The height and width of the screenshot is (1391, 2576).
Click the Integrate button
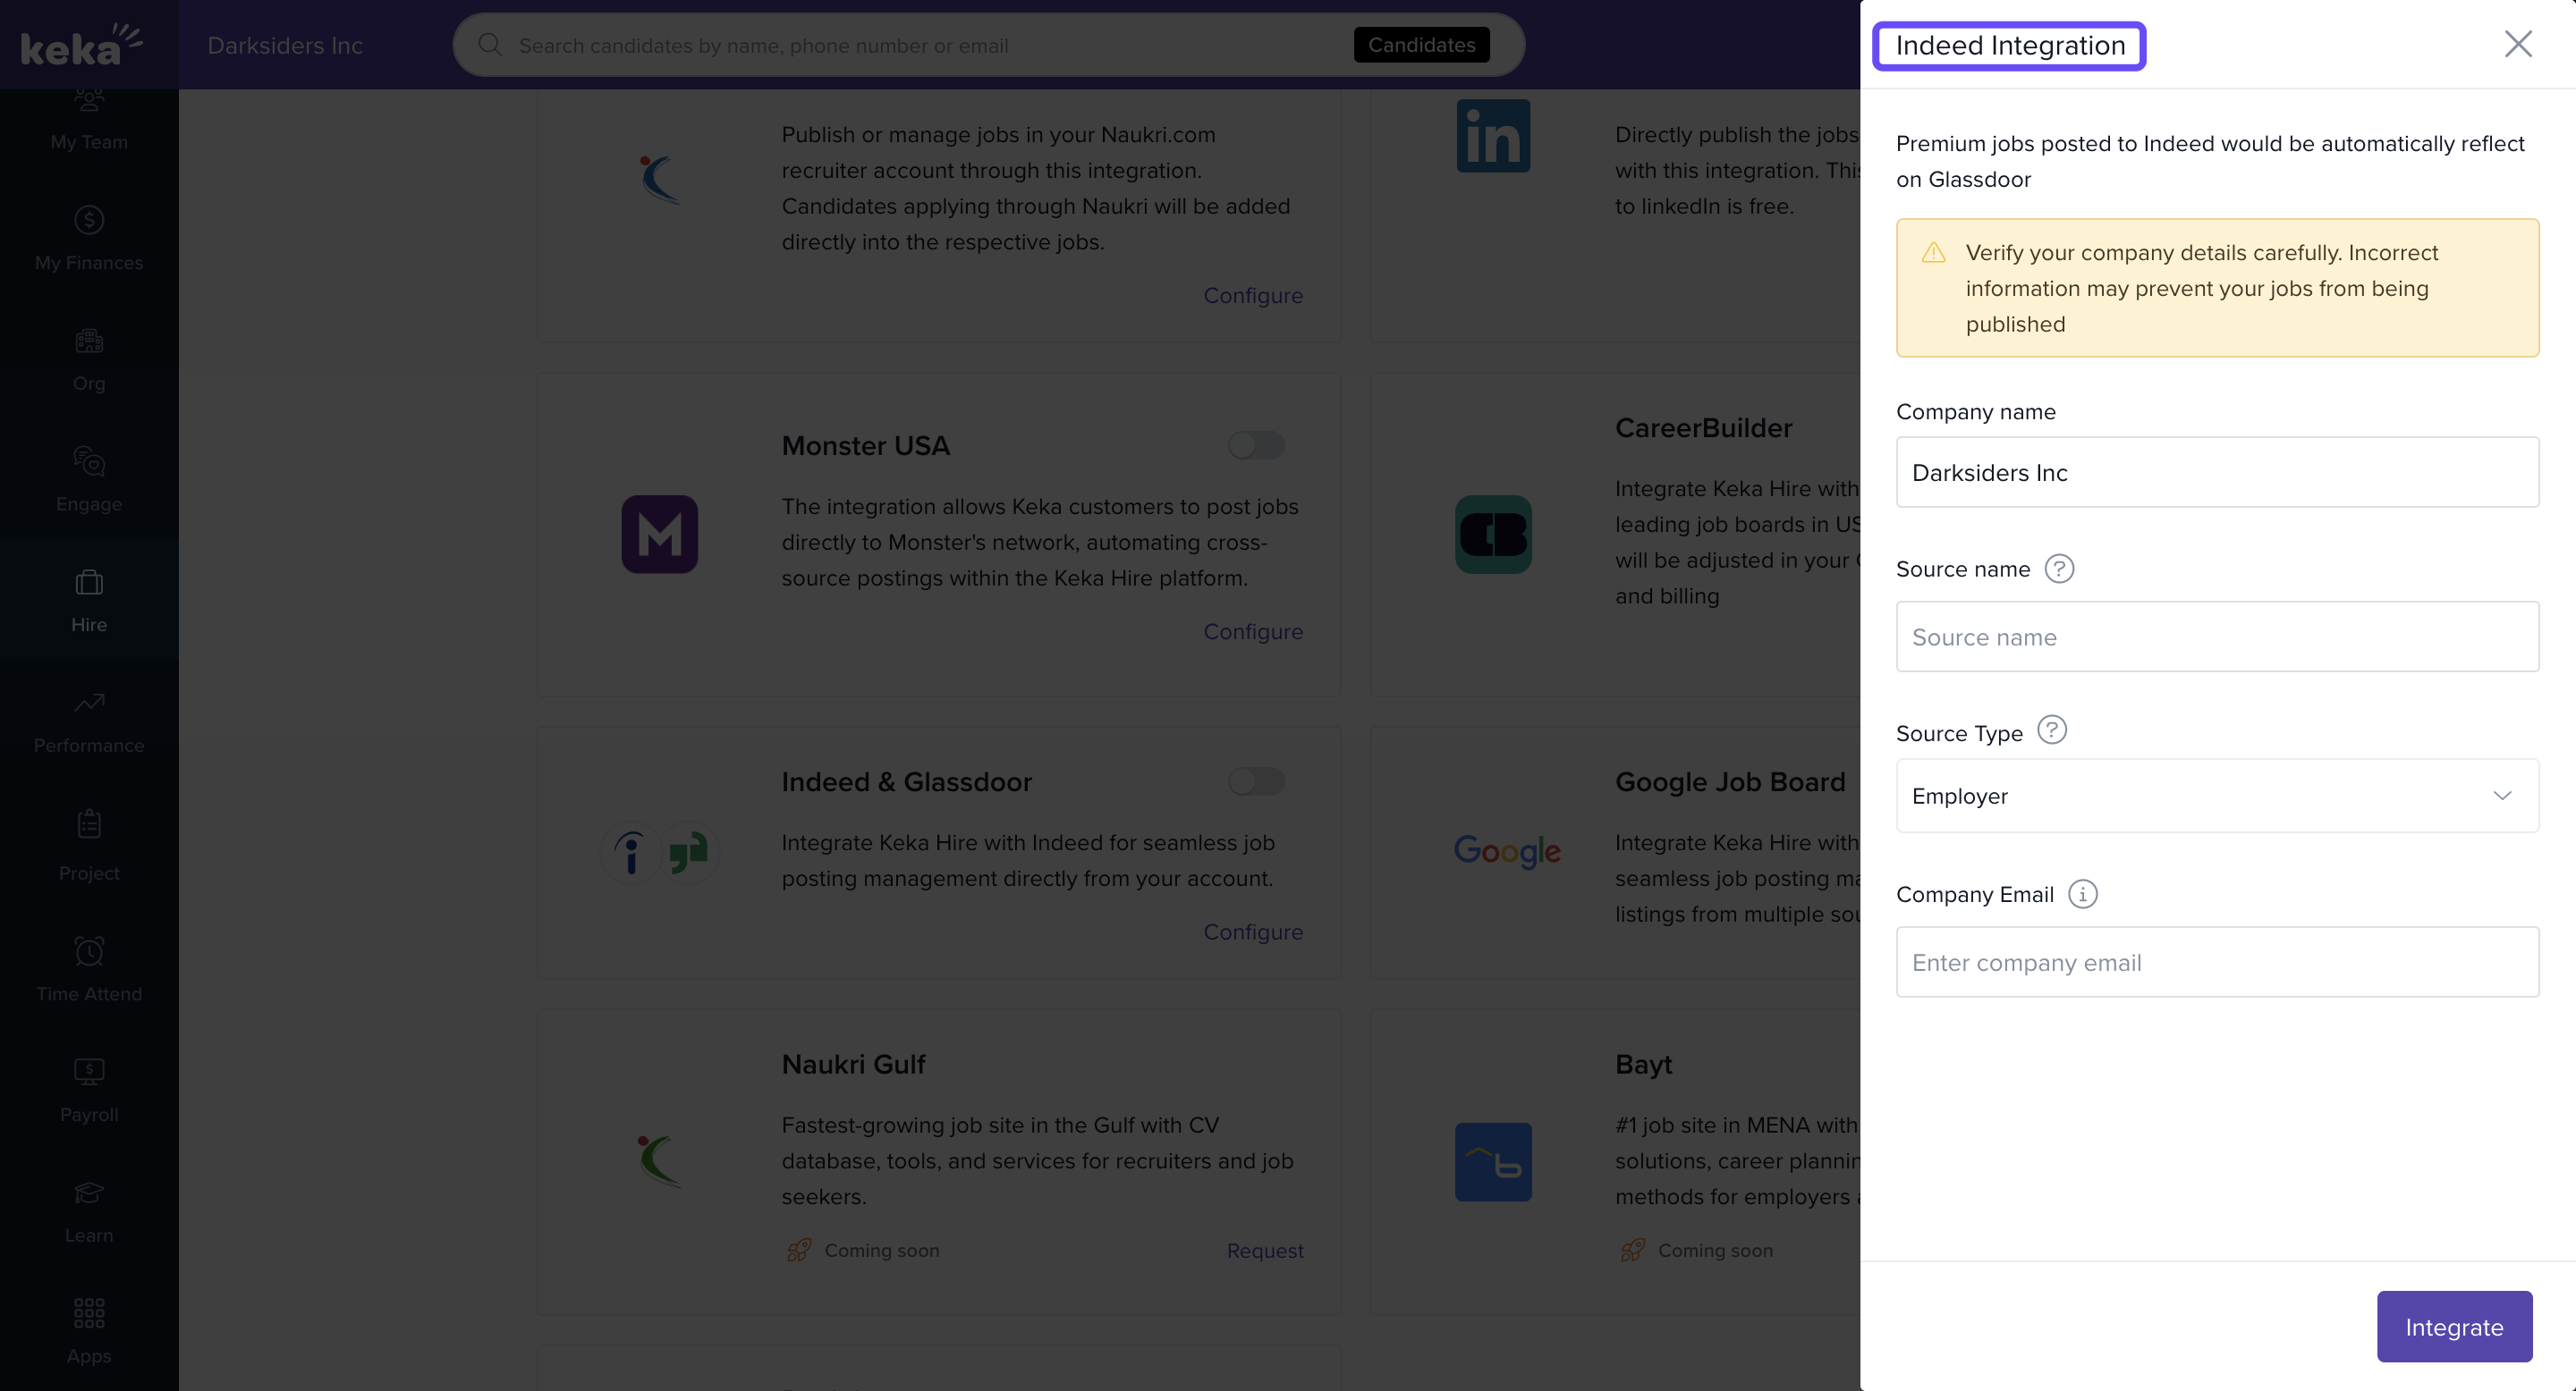pos(2453,1326)
